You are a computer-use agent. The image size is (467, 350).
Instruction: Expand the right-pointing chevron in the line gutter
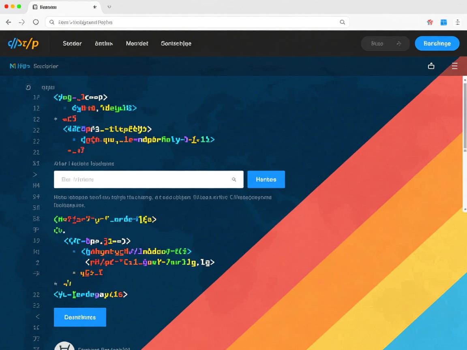(x=35, y=175)
